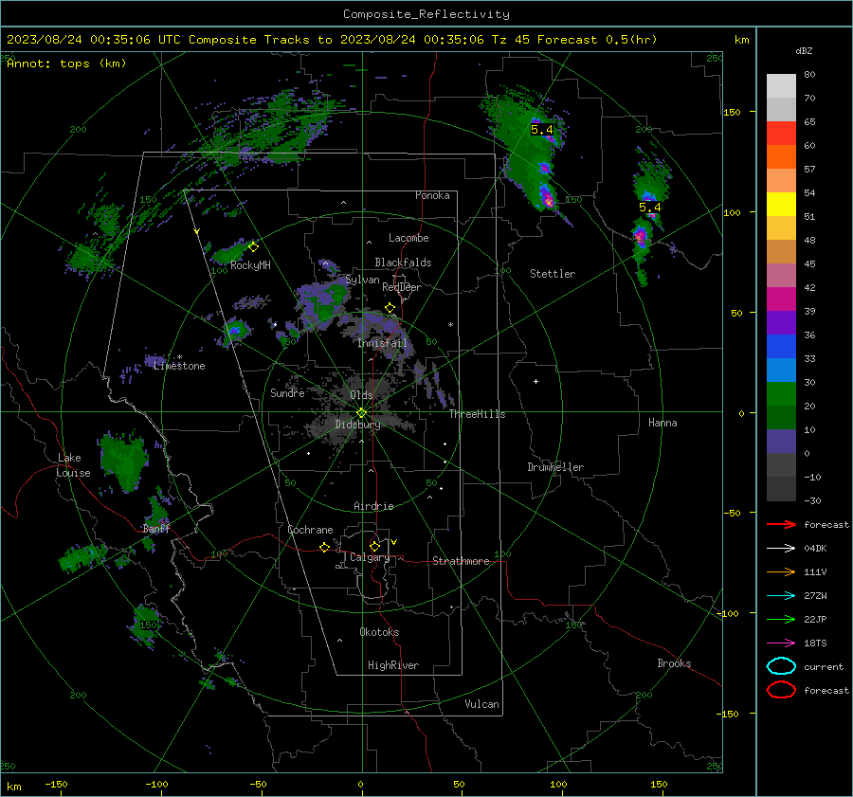Viewport: 853px width, 797px height.
Task: Click the Composite Tracks timestamp header line
Action: point(332,40)
